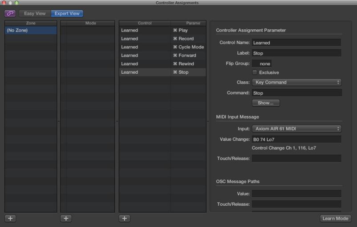This screenshot has width=357, height=227.
Task: Enable Learn Mode button
Action: pos(335,219)
